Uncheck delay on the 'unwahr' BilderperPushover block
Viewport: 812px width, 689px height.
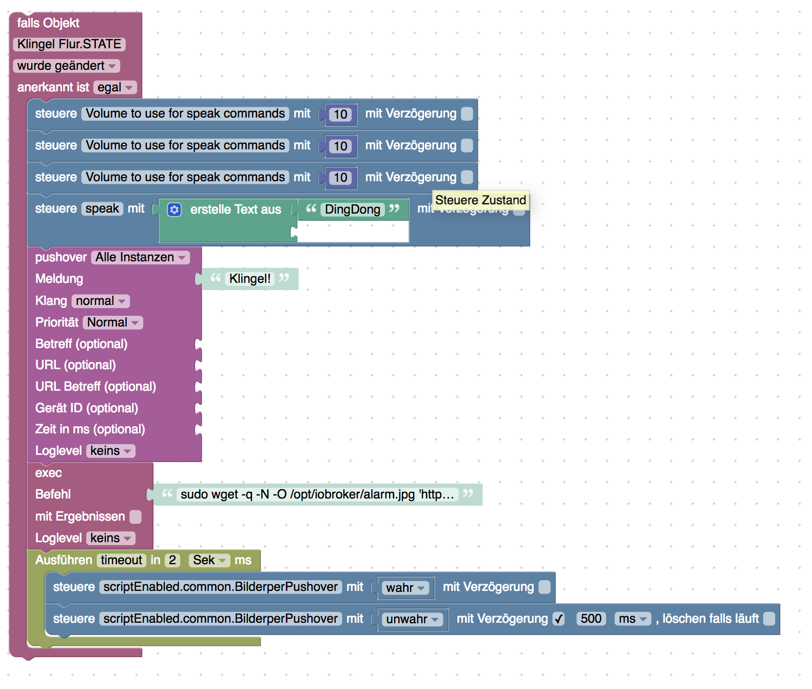click(559, 619)
